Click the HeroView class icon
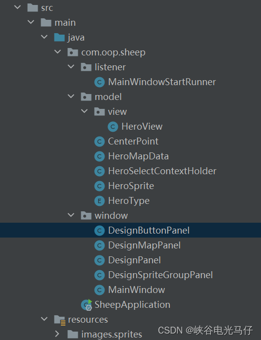The height and width of the screenshot is (340, 261). click(x=113, y=127)
